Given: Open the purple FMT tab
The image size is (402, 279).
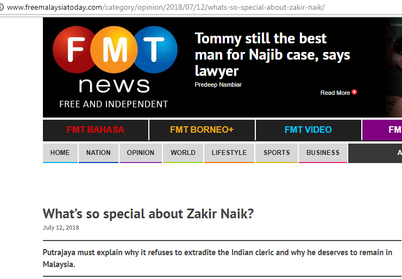Looking at the screenshot, I should click(382, 130).
